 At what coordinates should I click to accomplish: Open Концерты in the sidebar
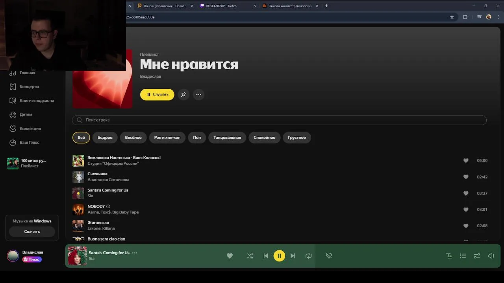pyautogui.click(x=24, y=86)
